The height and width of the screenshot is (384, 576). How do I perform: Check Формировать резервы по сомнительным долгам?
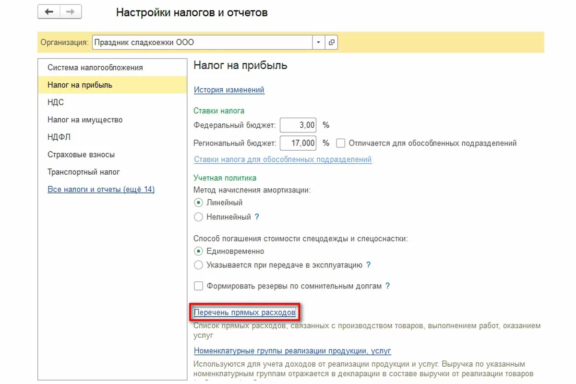[198, 286]
